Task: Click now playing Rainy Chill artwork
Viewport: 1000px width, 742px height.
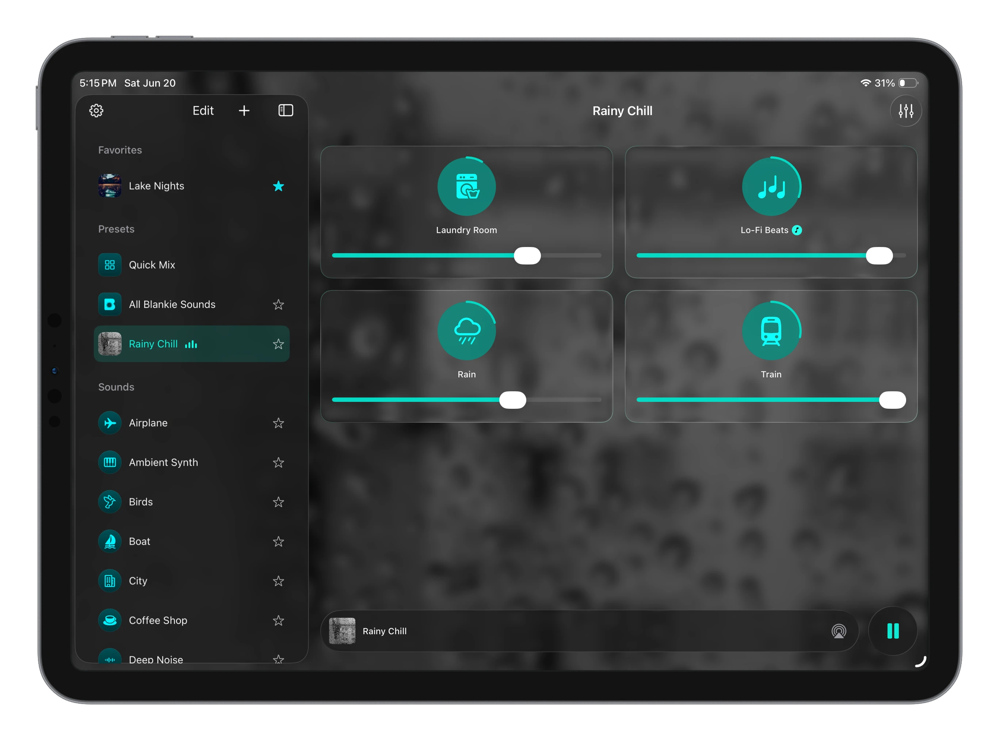Action: pos(342,631)
